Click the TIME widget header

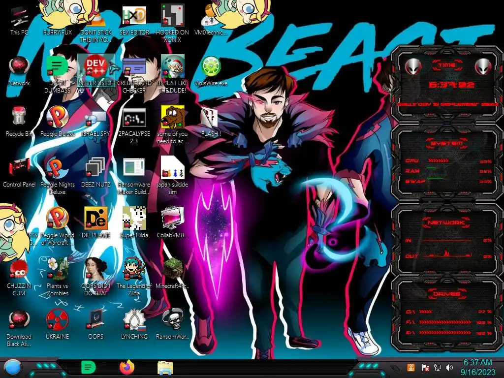pyautogui.click(x=447, y=65)
